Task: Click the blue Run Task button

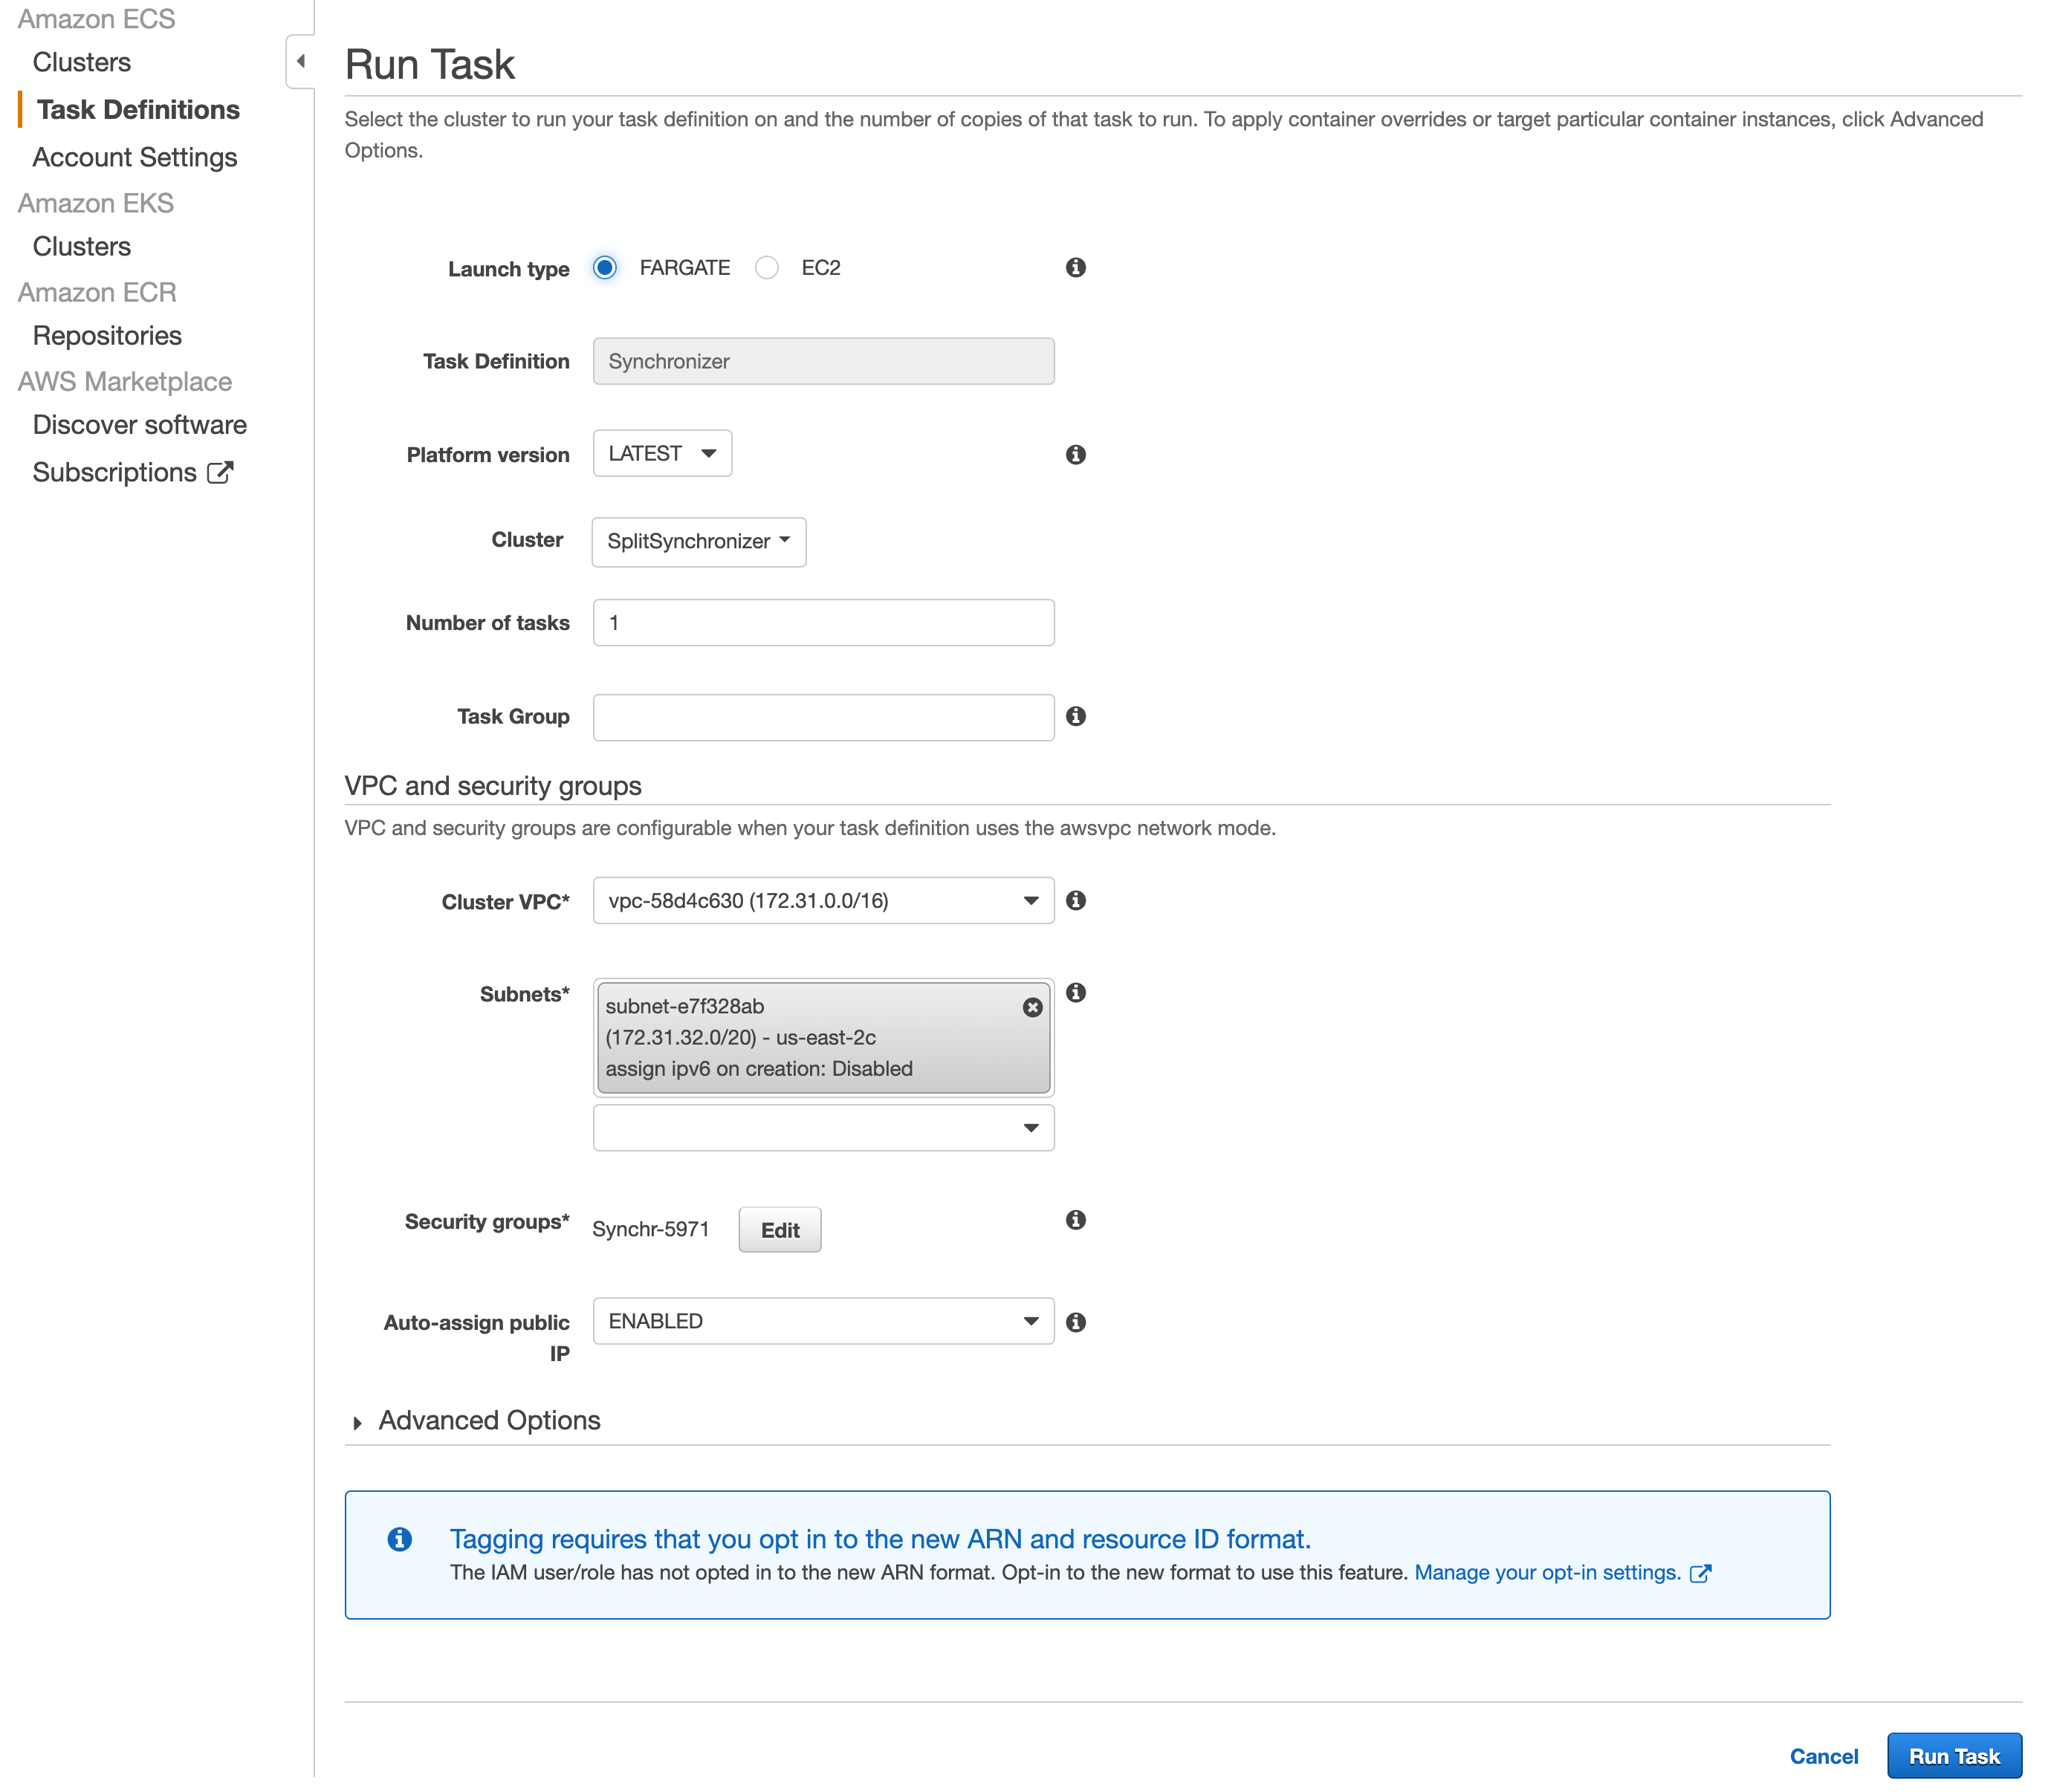Action: click(x=1953, y=1756)
